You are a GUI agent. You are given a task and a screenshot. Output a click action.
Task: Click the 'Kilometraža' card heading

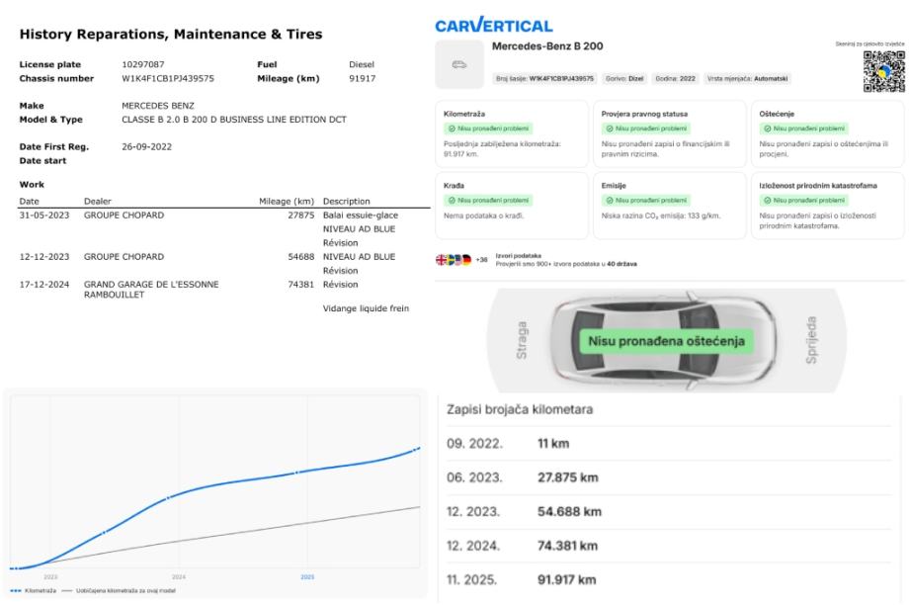pos(463,115)
